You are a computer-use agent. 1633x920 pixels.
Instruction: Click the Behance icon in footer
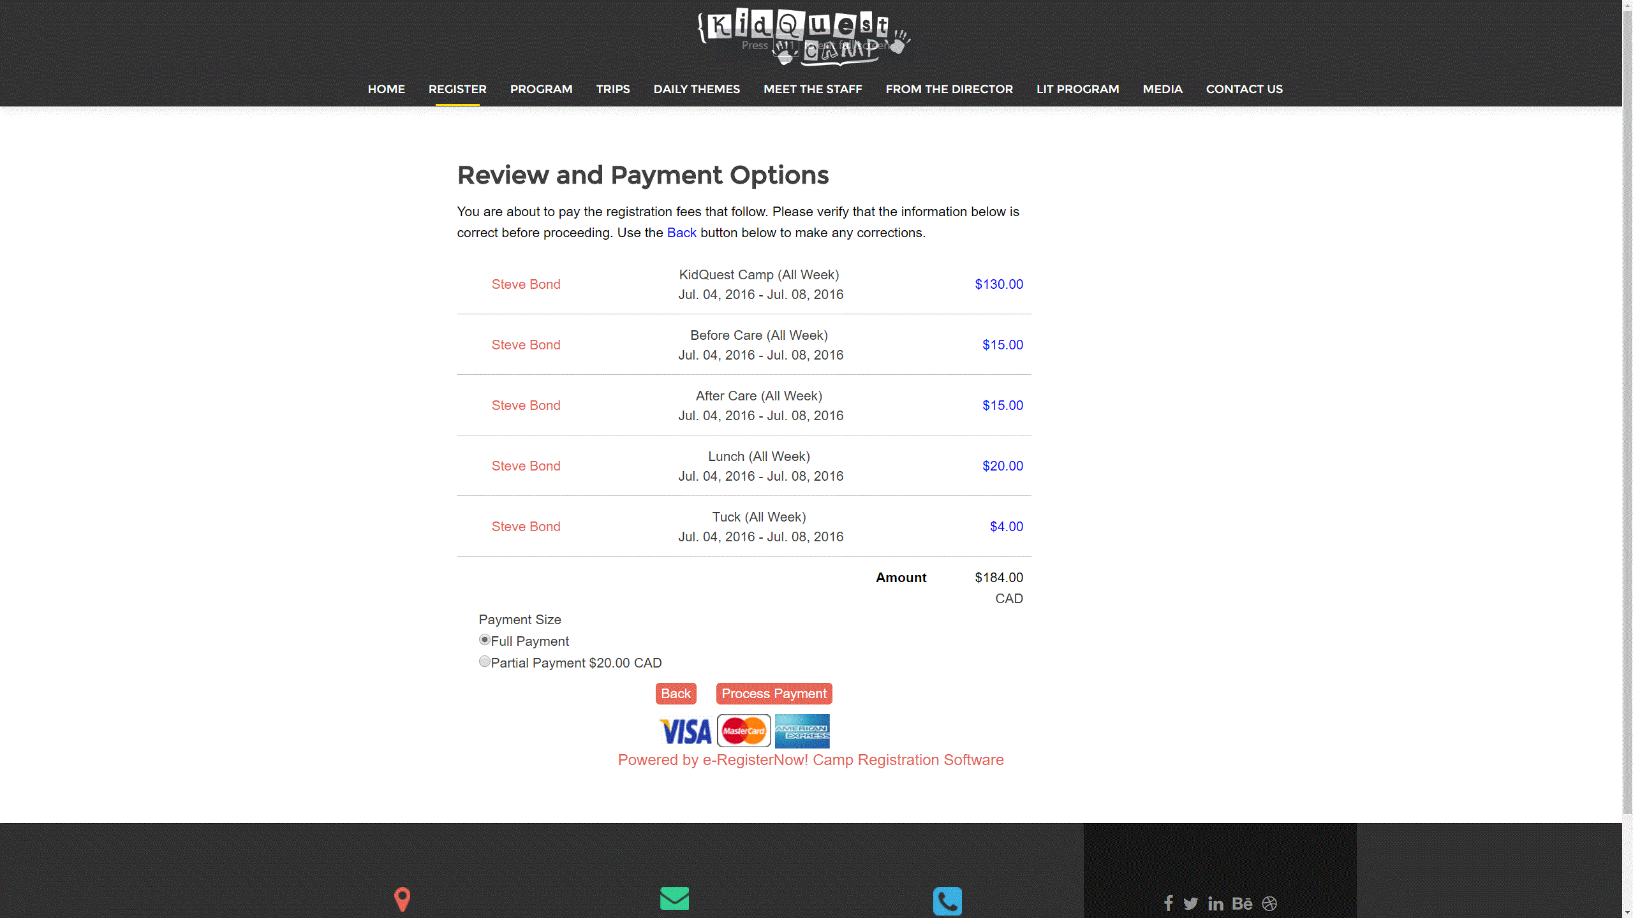1242,903
